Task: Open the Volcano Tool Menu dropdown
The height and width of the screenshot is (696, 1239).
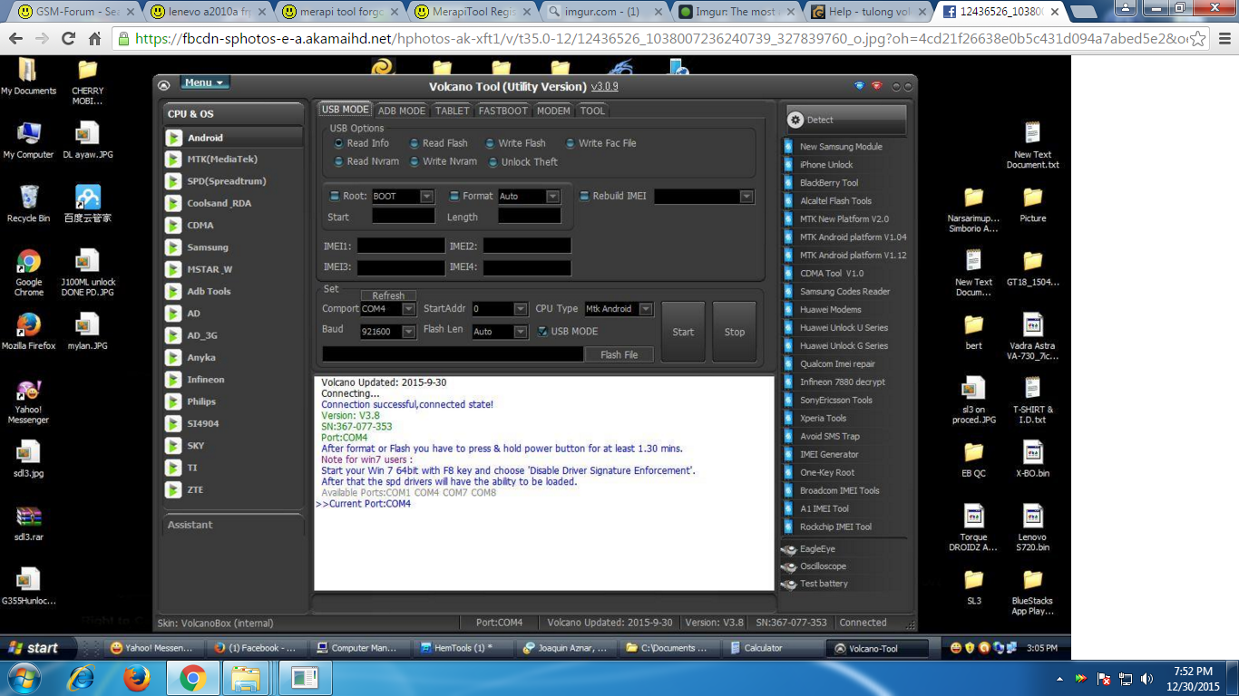Action: 204,82
